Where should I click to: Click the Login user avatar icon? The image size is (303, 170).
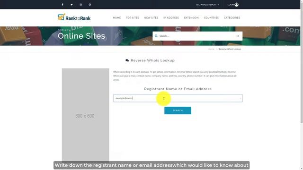coord(237,5)
